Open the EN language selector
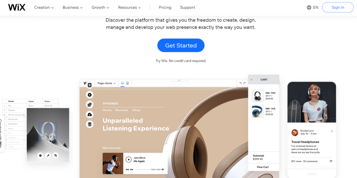Image resolution: width=357 pixels, height=178 pixels. [x=316, y=8]
